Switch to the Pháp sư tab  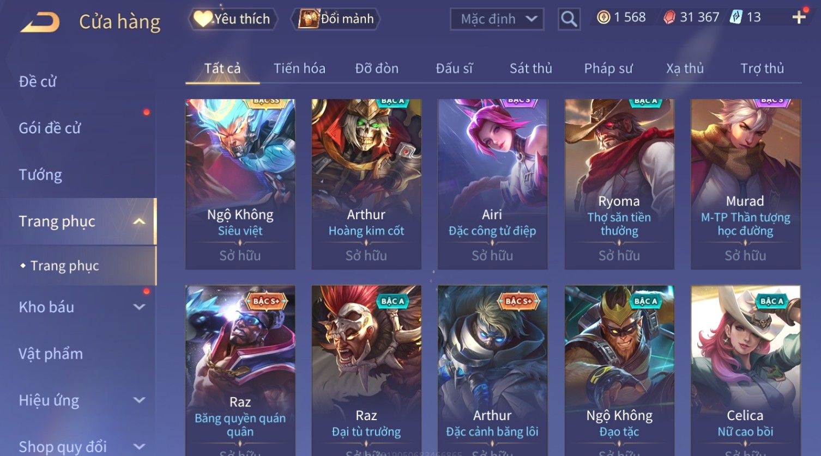pyautogui.click(x=608, y=69)
